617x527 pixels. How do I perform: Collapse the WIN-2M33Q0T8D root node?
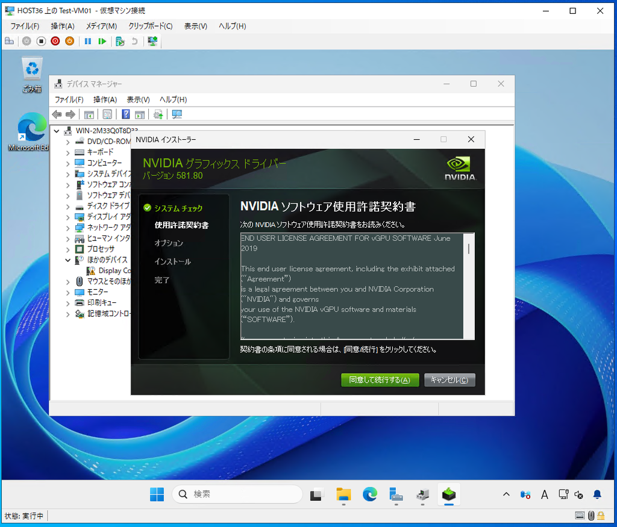57,131
